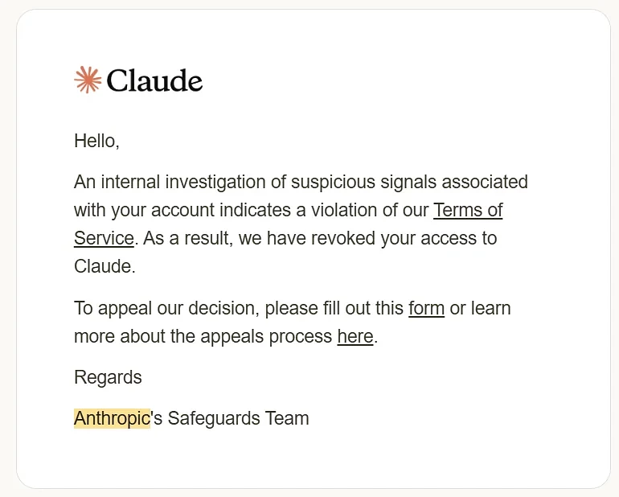The image size is (619, 497).
Task: Click the Claude wordmark in the header
Action: tap(154, 80)
